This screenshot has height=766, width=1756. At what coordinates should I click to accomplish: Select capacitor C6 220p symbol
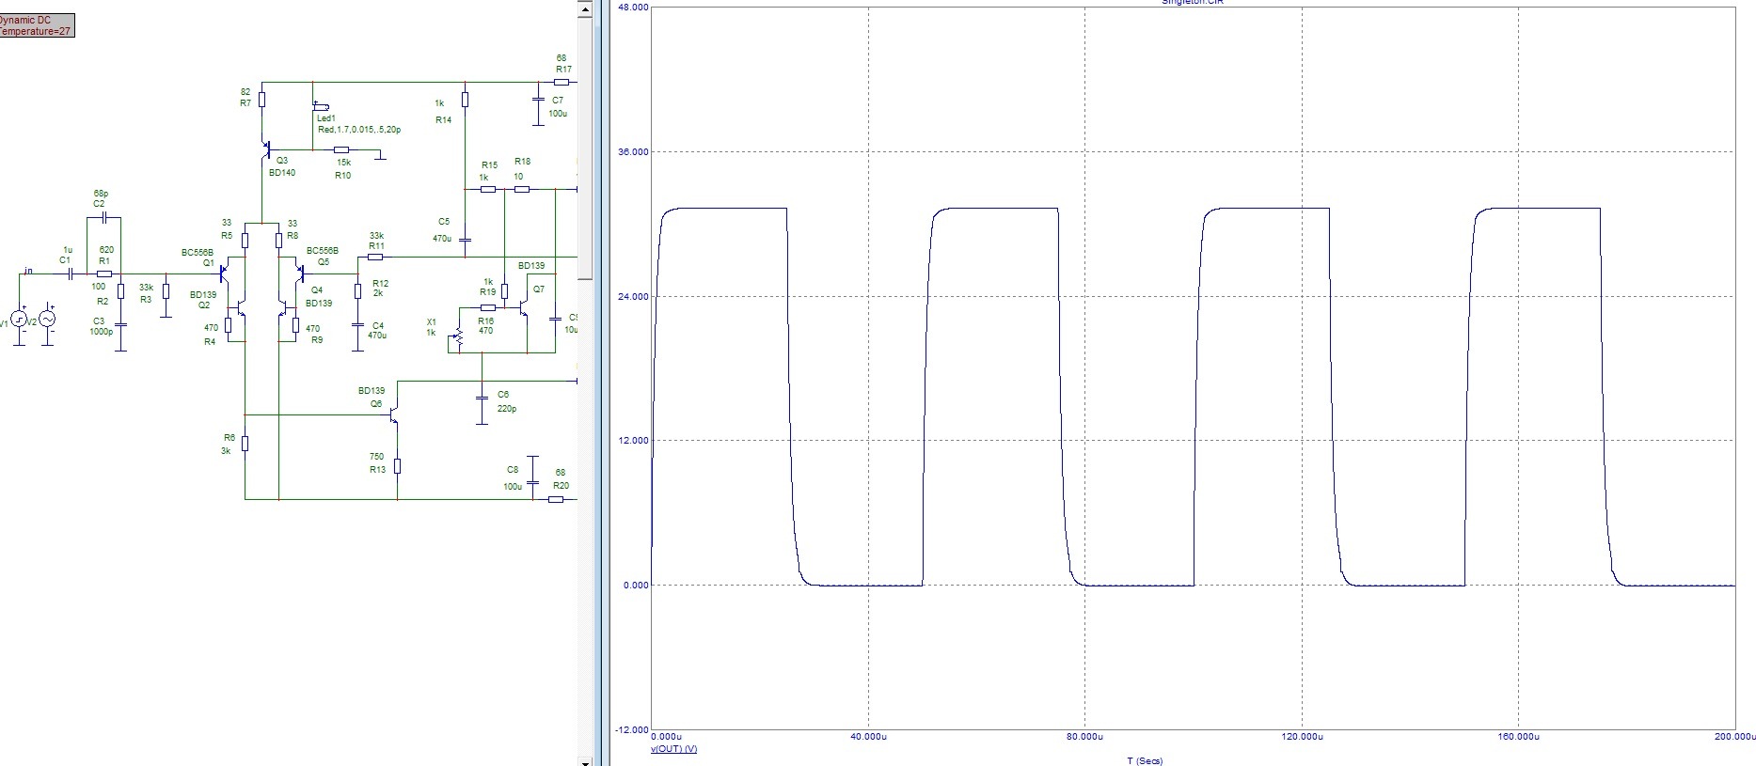(x=482, y=398)
